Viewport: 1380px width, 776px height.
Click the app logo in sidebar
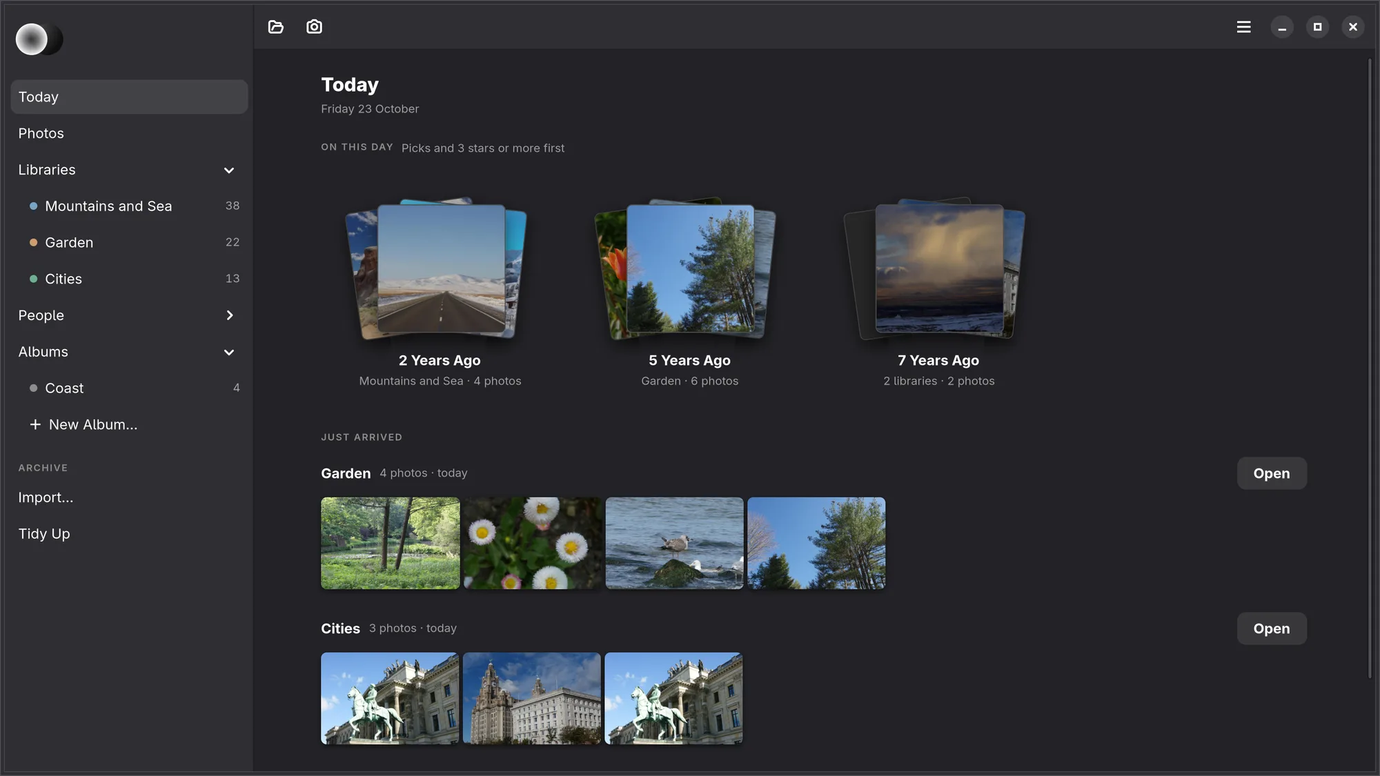pos(39,39)
